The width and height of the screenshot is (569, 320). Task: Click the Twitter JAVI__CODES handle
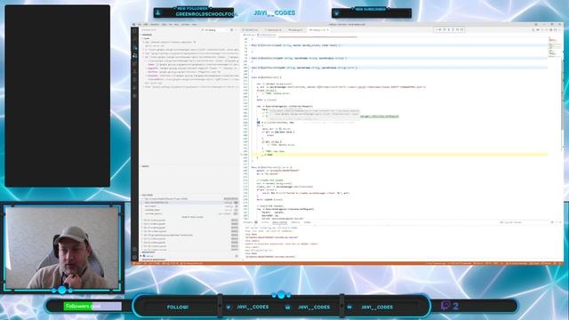(x=252, y=307)
